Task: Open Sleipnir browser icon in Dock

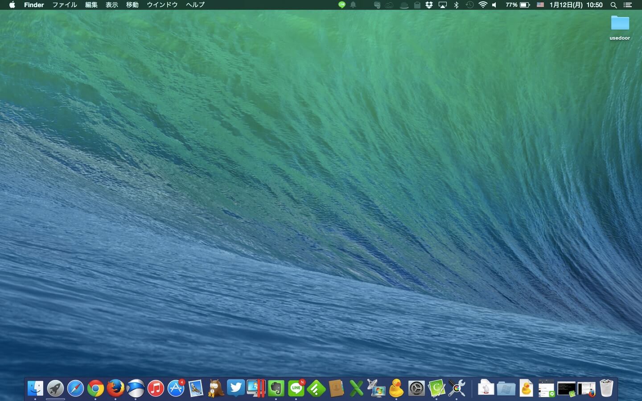Action: click(136, 388)
